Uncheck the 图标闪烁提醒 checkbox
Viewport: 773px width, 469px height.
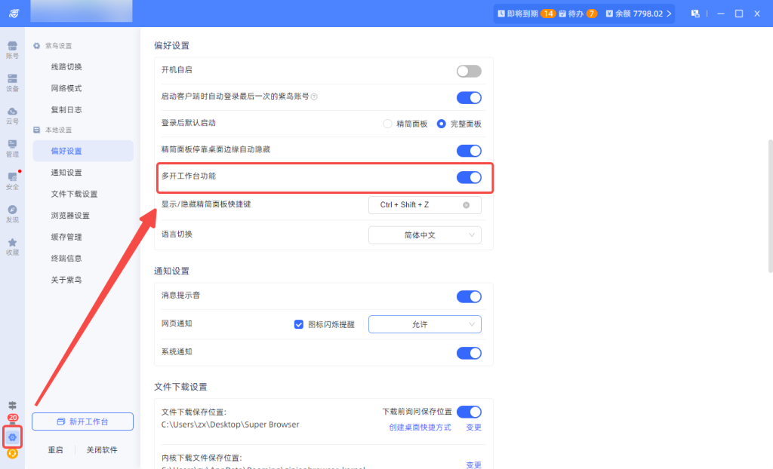click(299, 324)
